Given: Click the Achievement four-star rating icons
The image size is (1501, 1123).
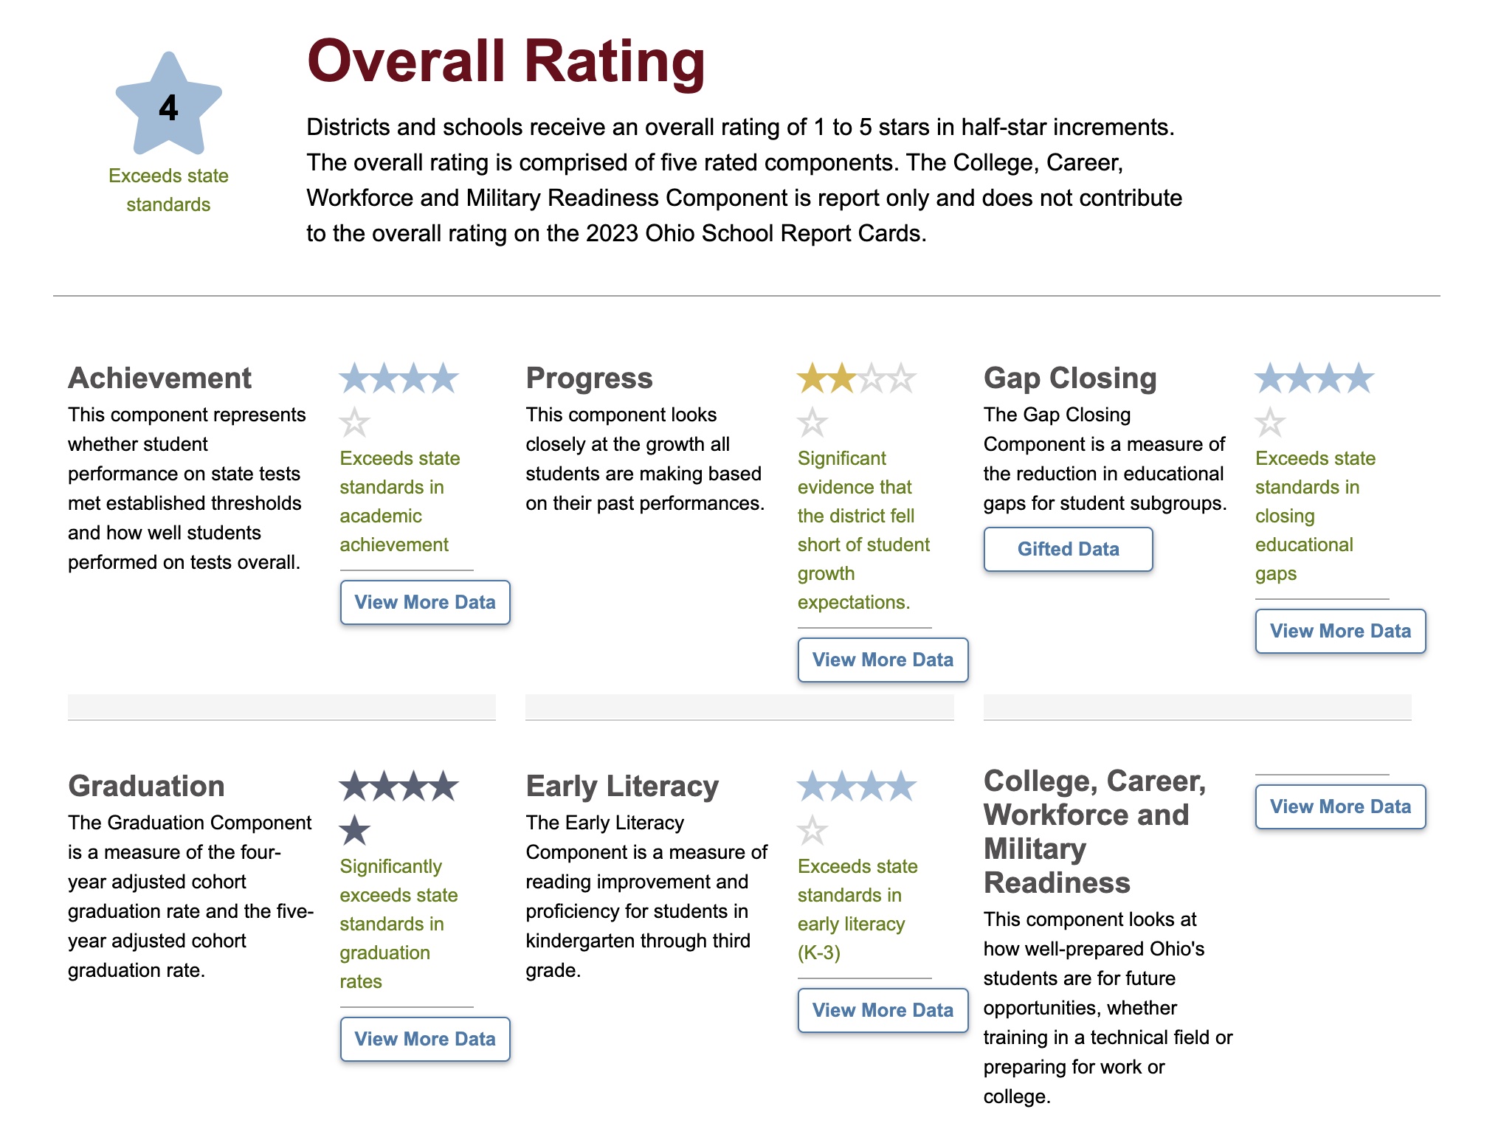Looking at the screenshot, I should [398, 379].
